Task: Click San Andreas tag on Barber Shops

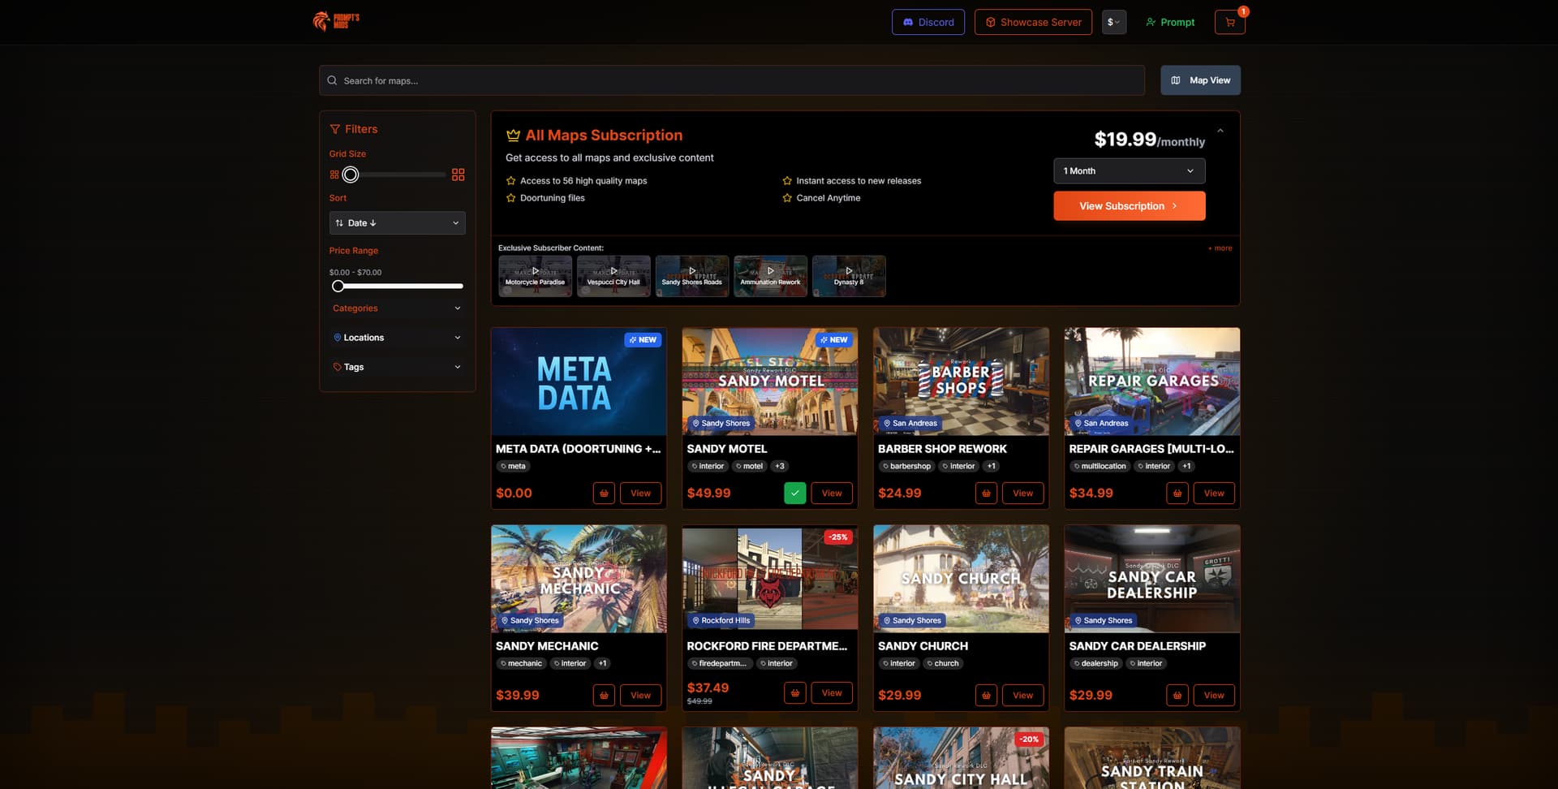Action: (x=910, y=423)
